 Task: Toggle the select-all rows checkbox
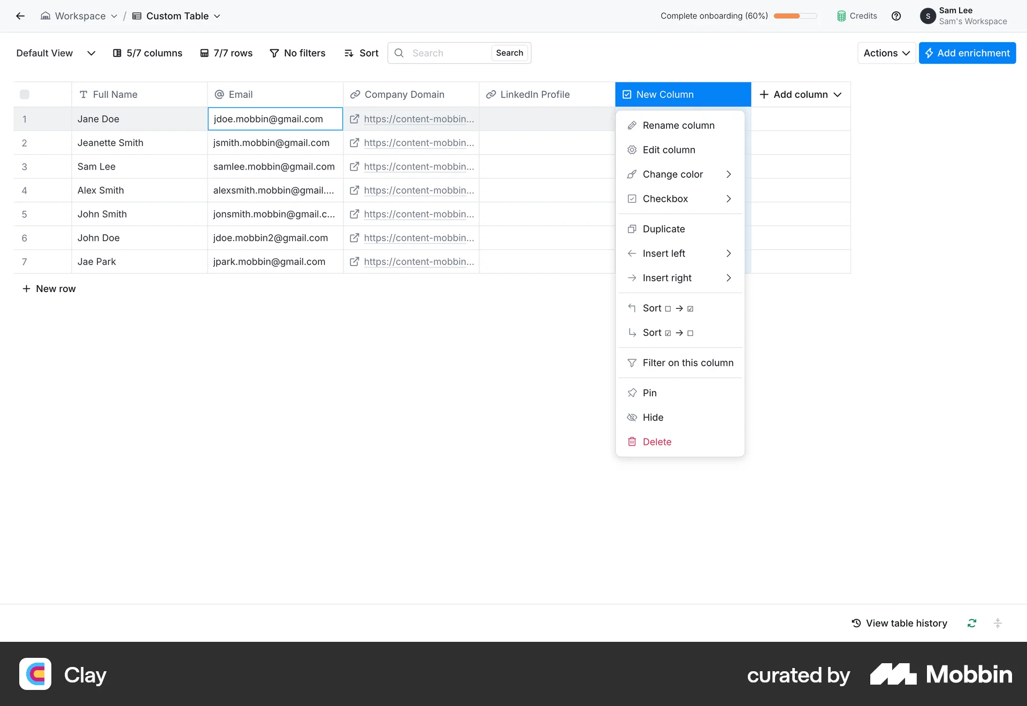[x=25, y=95]
